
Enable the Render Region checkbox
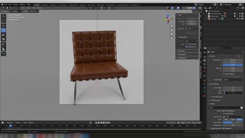224,74
